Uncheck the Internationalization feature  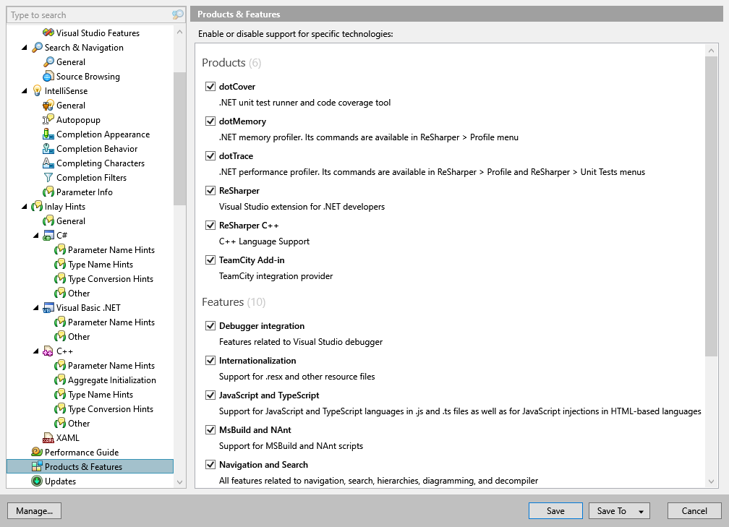click(210, 361)
